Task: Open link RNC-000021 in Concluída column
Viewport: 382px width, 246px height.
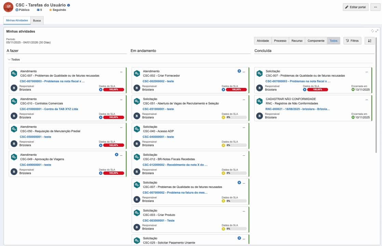Action: (x=298, y=109)
